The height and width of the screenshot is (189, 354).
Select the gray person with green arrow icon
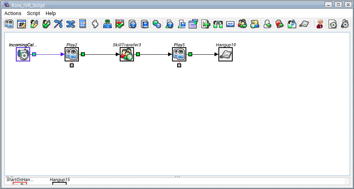click(267, 24)
